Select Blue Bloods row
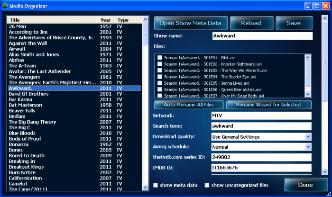 pyautogui.click(x=74, y=133)
